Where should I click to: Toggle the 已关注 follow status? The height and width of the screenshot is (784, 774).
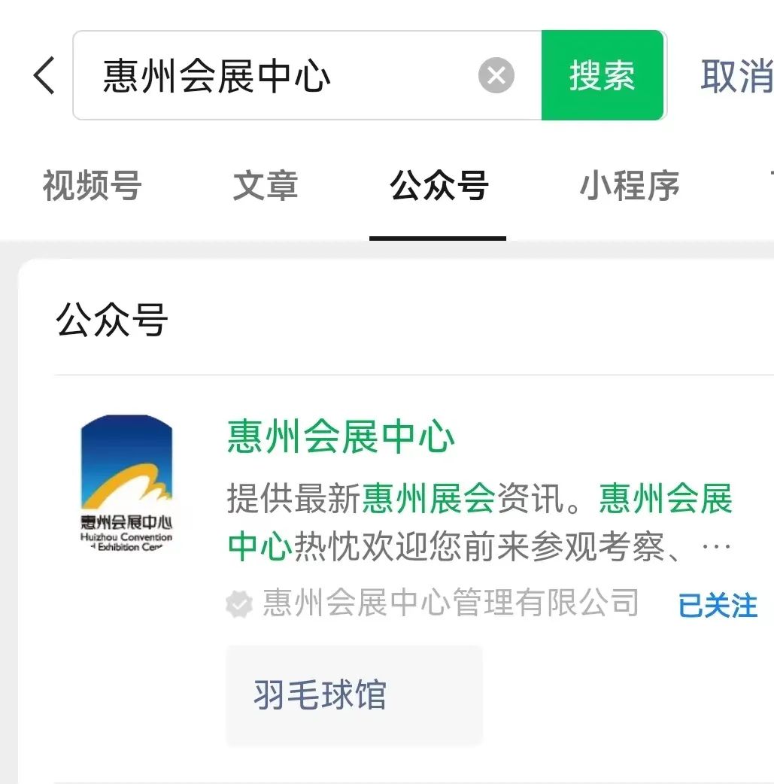(718, 605)
